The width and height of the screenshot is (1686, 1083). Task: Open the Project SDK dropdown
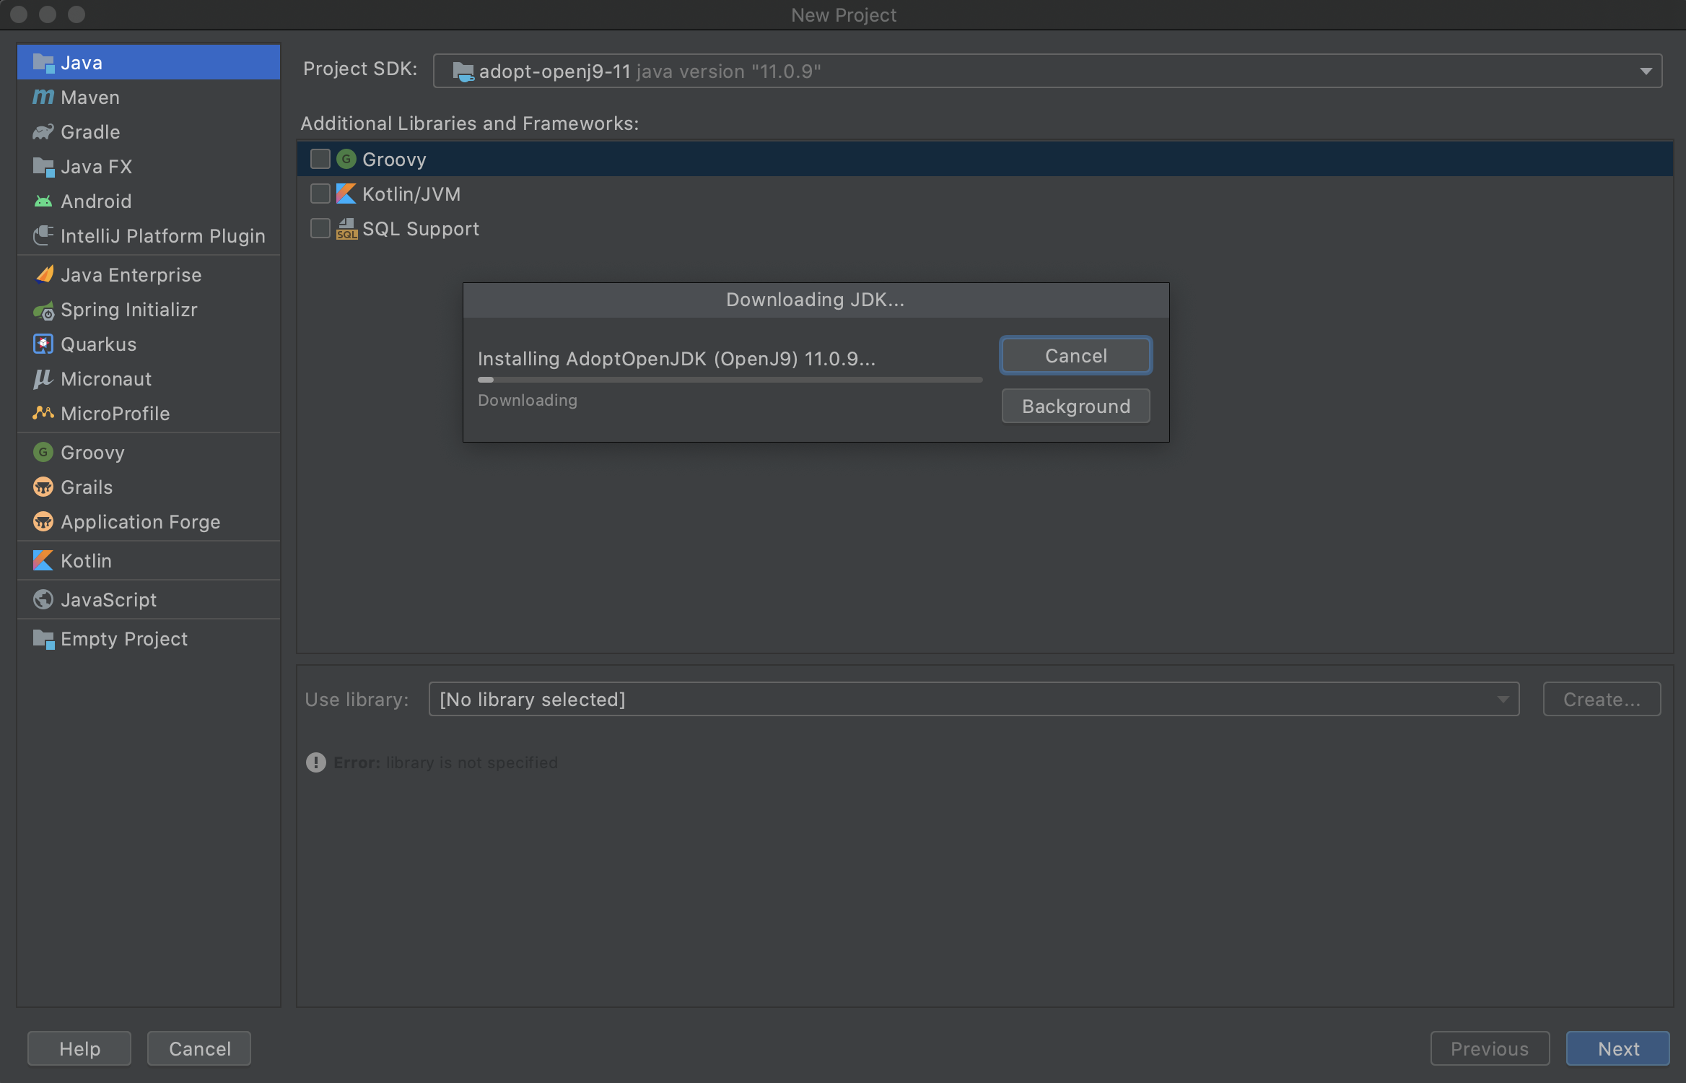tap(1047, 71)
